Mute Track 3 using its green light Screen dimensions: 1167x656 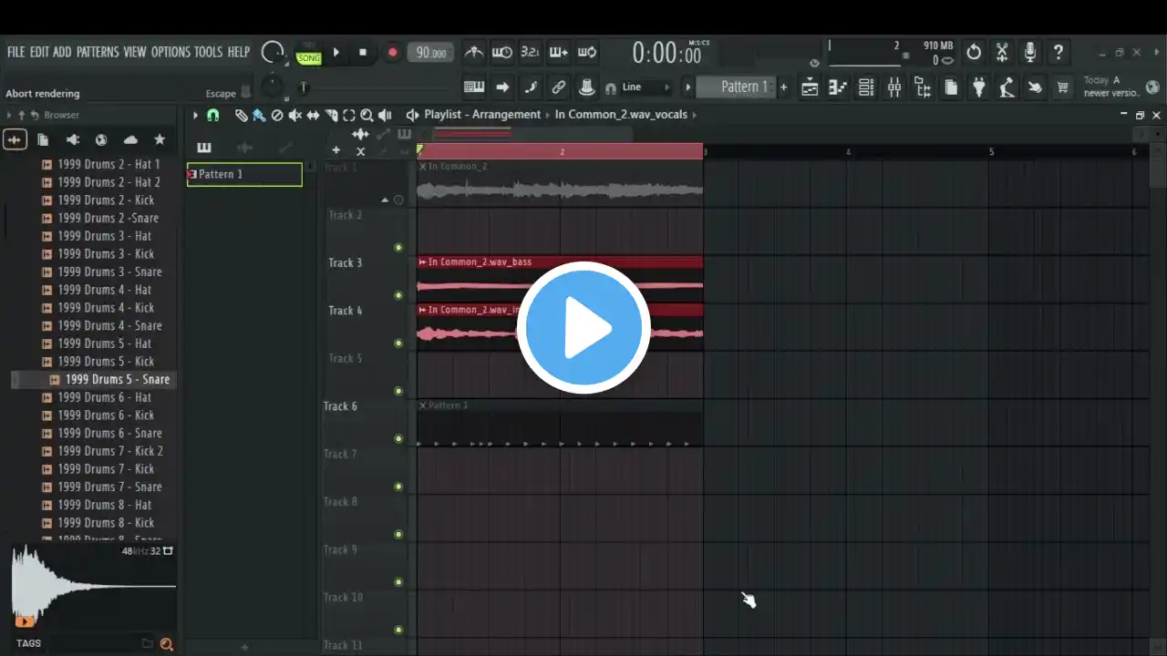[398, 295]
